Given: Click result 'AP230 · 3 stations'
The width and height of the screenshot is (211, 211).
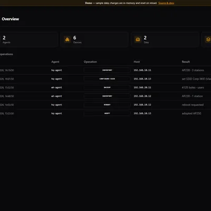Looking at the screenshot, I should [x=193, y=70].
